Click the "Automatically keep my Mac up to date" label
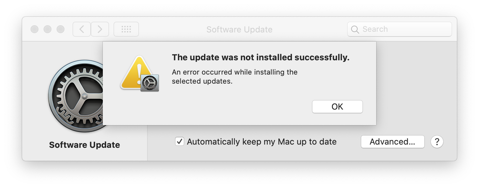 (262, 142)
